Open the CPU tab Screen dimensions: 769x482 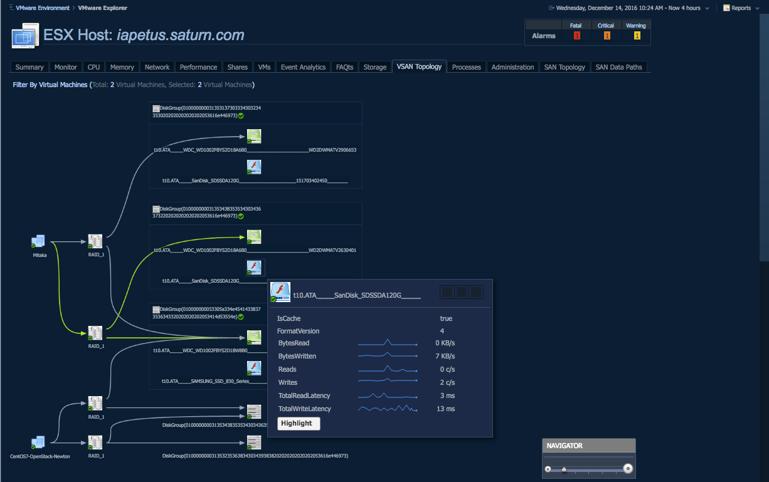(x=94, y=67)
